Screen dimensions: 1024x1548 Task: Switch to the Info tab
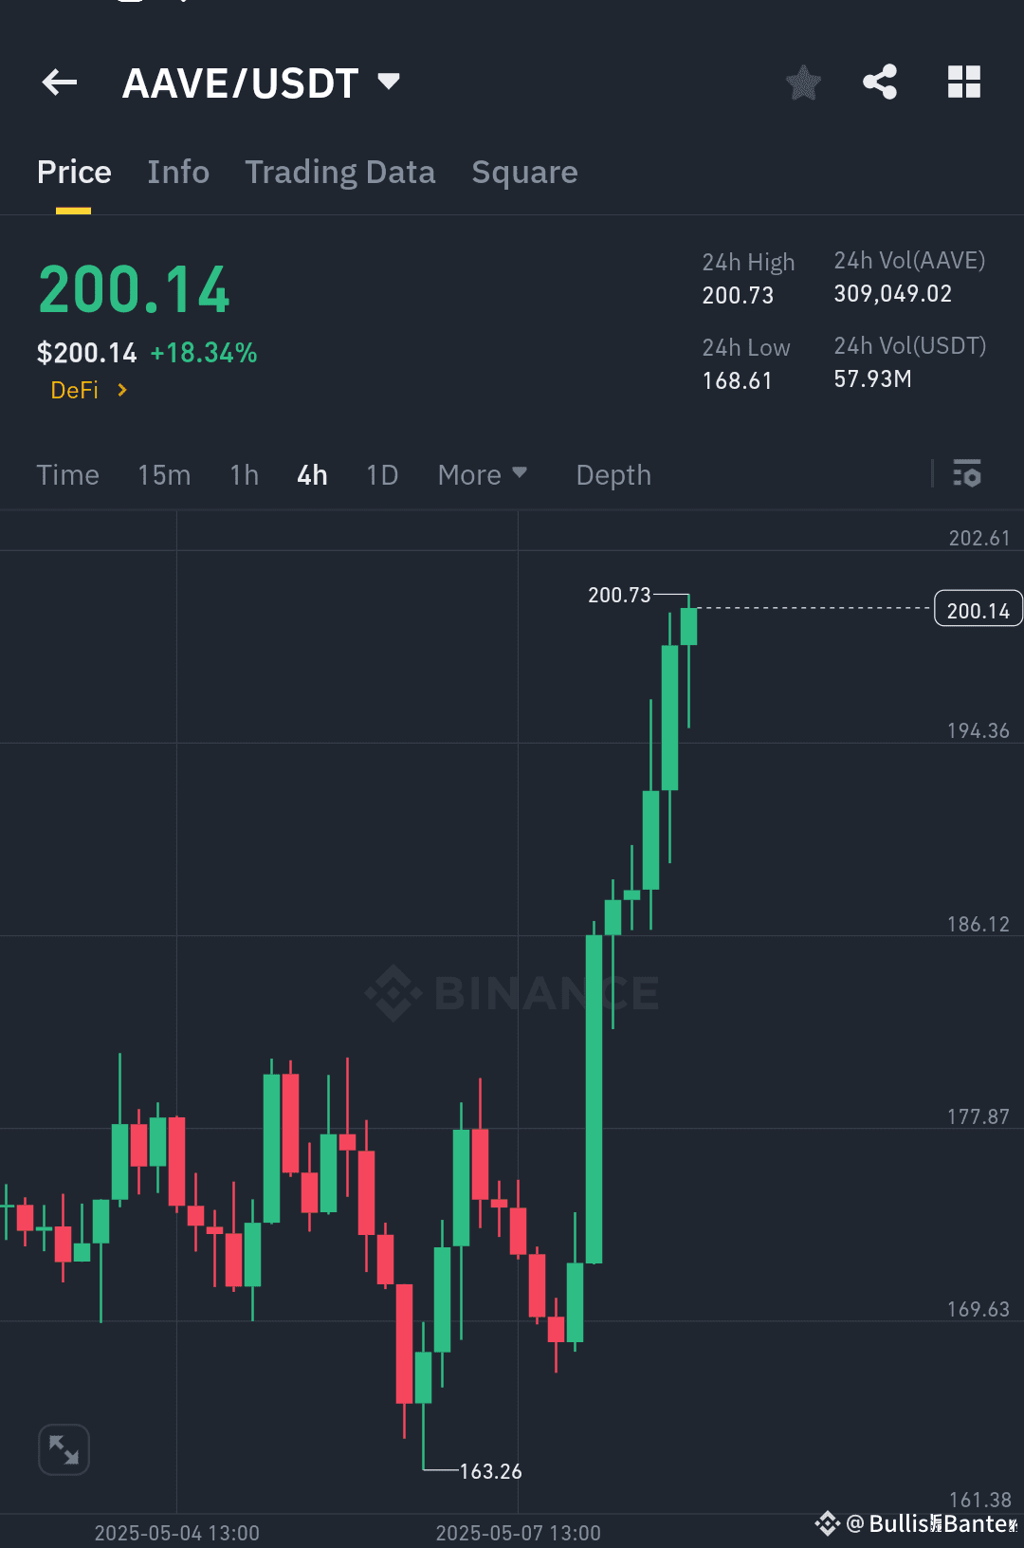[x=178, y=172]
